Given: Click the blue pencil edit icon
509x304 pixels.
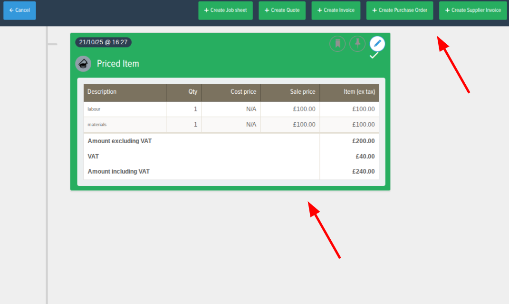Looking at the screenshot, I should coord(377,44).
